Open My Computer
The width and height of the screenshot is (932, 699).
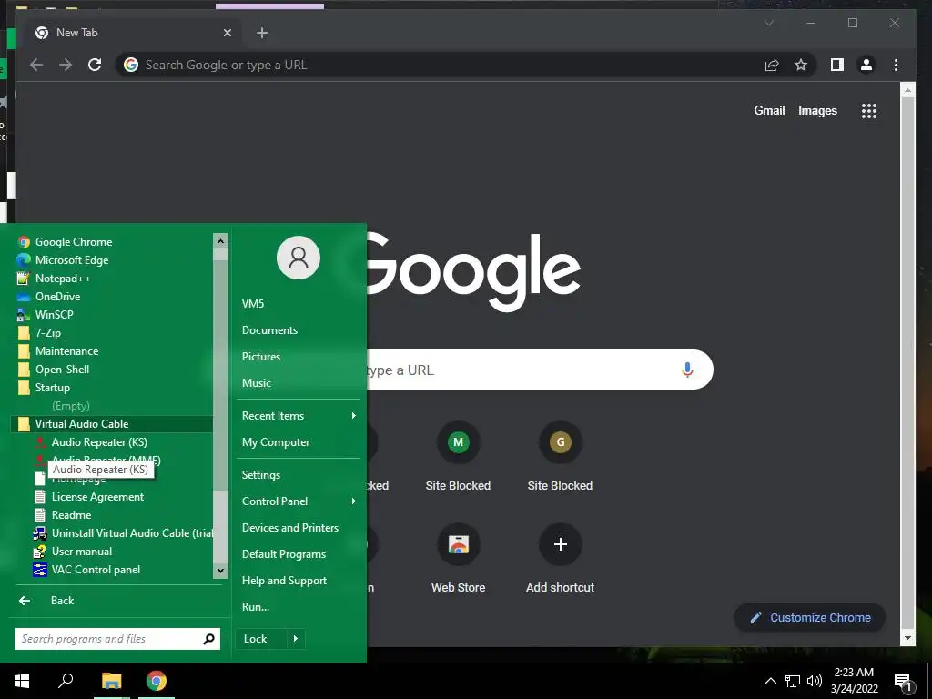click(276, 442)
